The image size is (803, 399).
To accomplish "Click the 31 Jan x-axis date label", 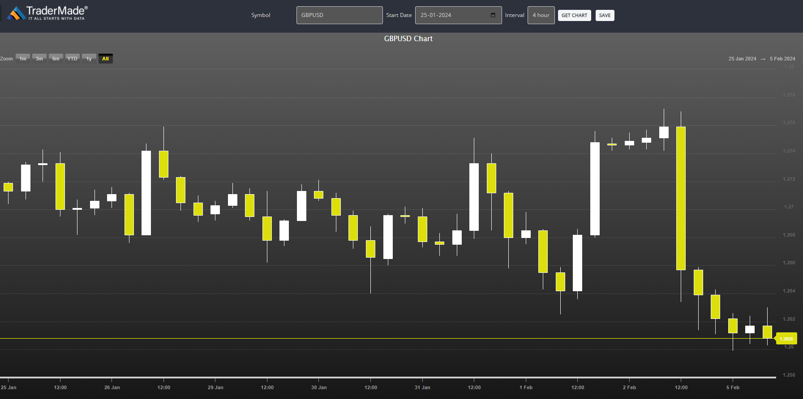I will click(x=422, y=387).
